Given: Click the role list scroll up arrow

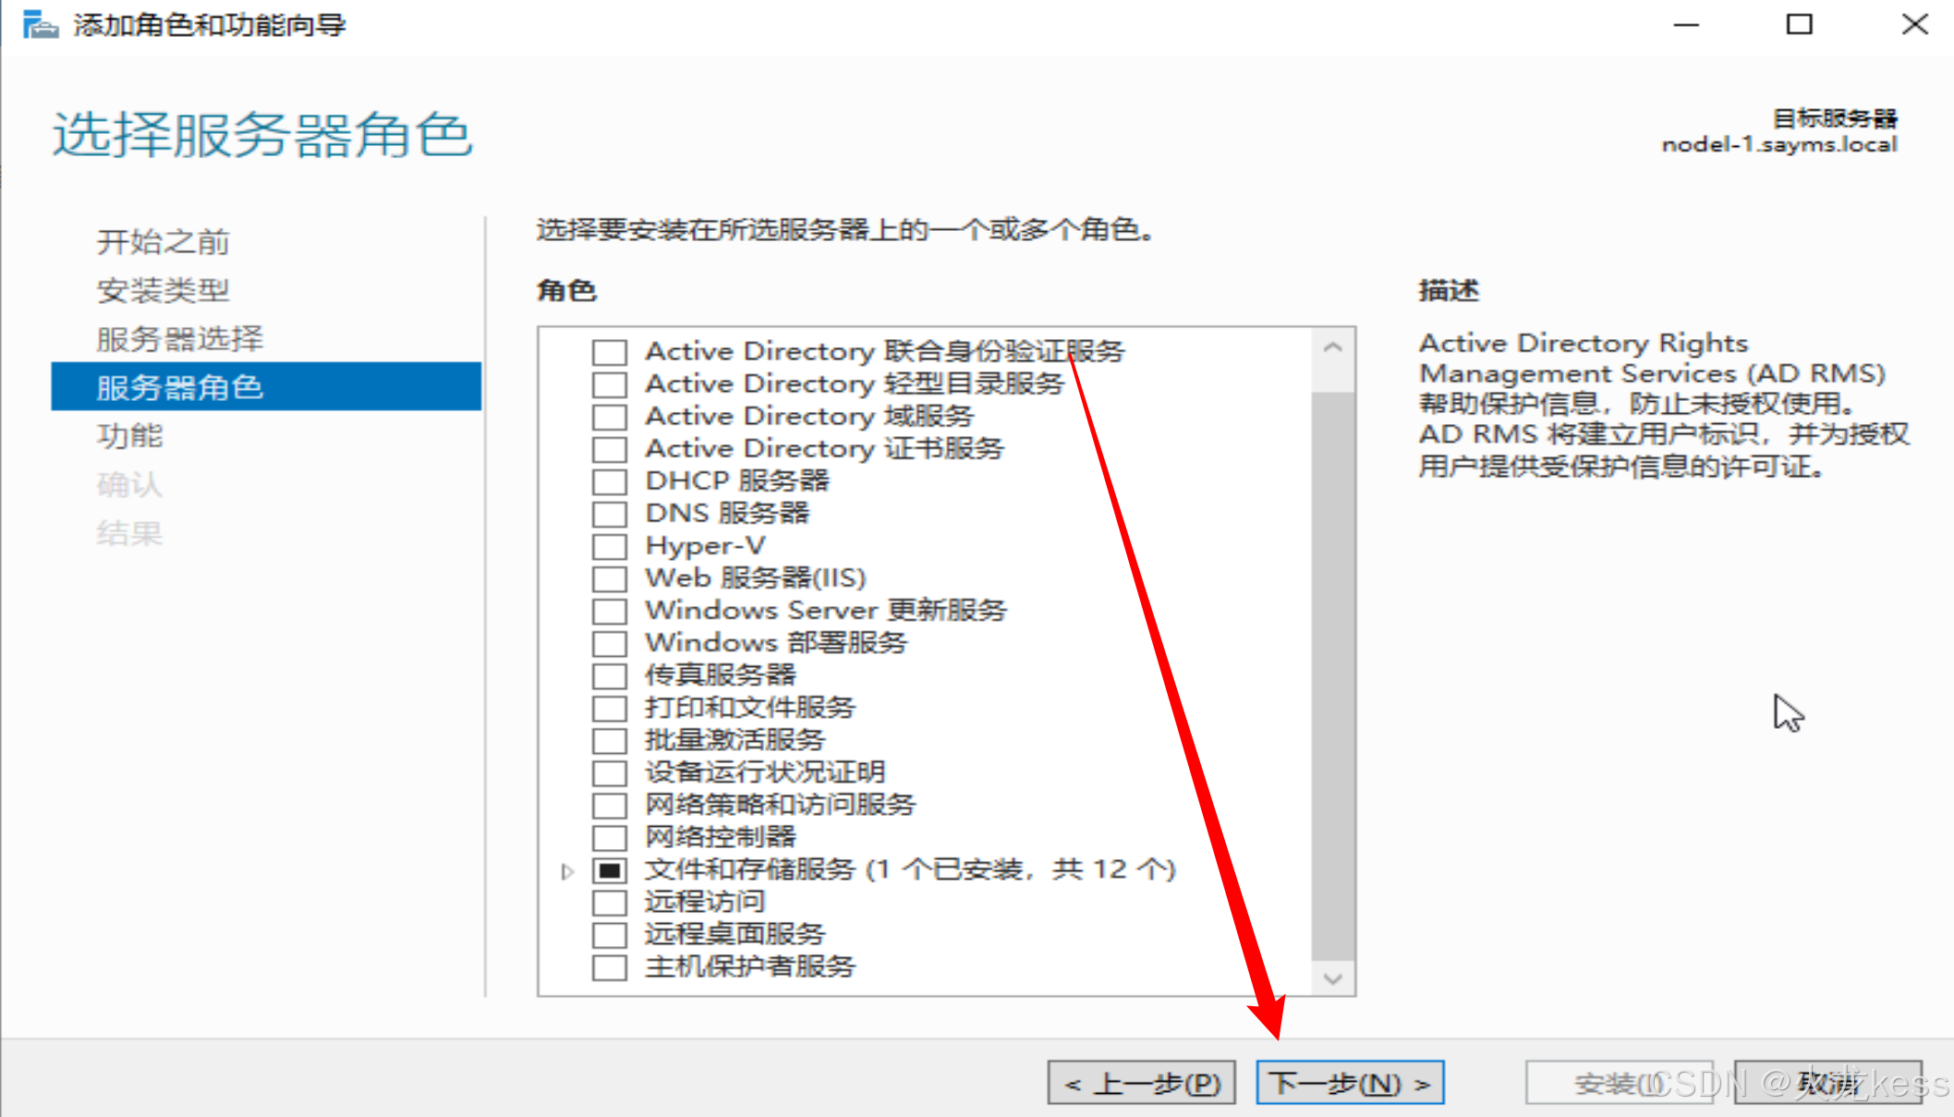Looking at the screenshot, I should pyautogui.click(x=1332, y=348).
